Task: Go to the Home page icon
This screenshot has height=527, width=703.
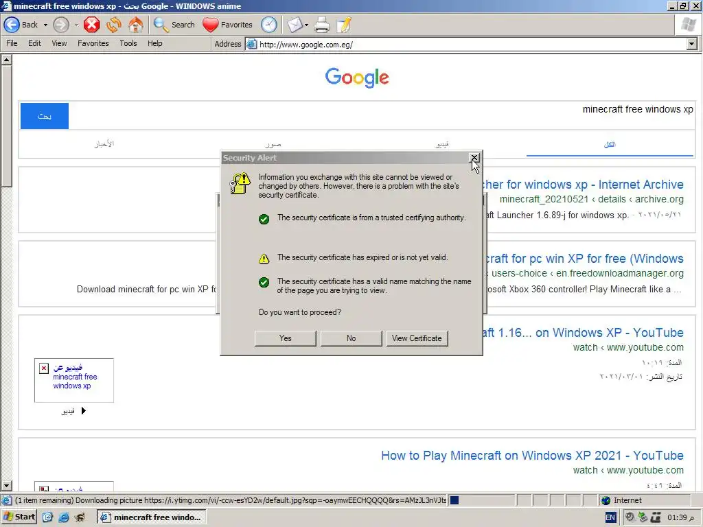Action: (135, 25)
